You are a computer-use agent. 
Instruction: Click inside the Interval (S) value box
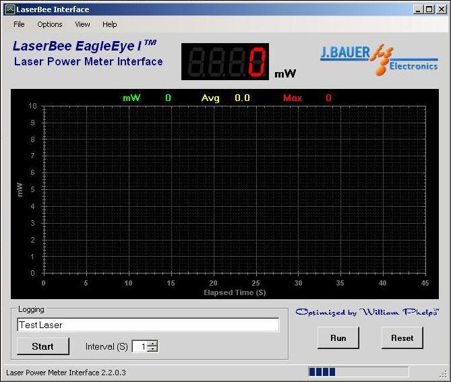coord(139,347)
